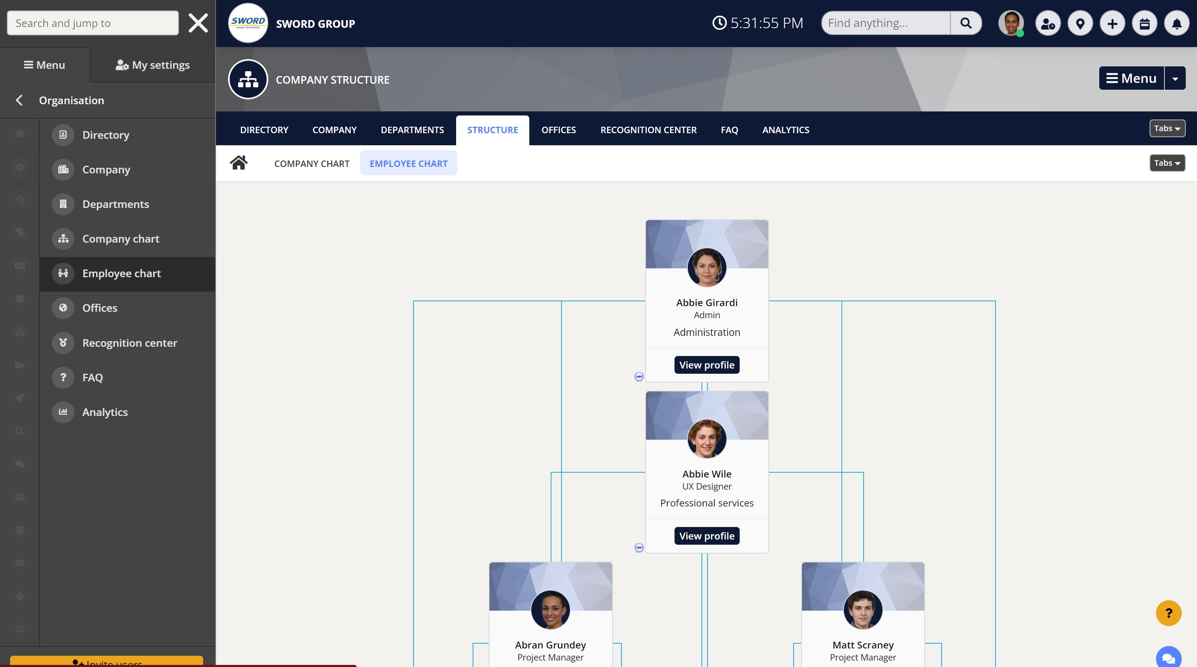
Task: View profile of Abbie Girardi
Action: pyautogui.click(x=706, y=365)
